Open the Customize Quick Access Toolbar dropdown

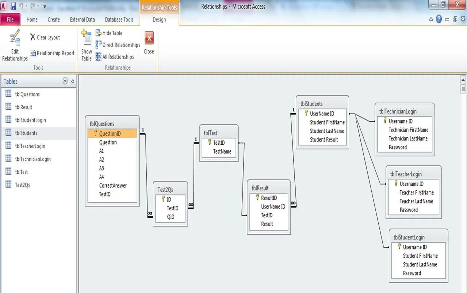pyautogui.click(x=44, y=6)
